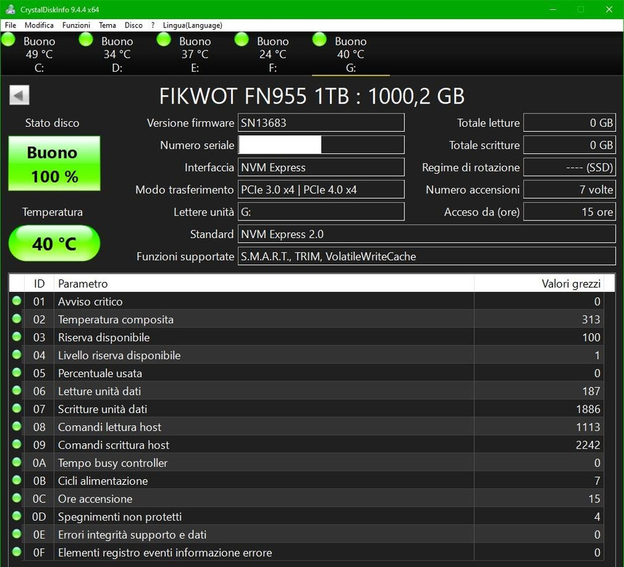Image resolution: width=624 pixels, height=567 pixels.
Task: Click the green status dot for drive D:
Action: coord(86,40)
